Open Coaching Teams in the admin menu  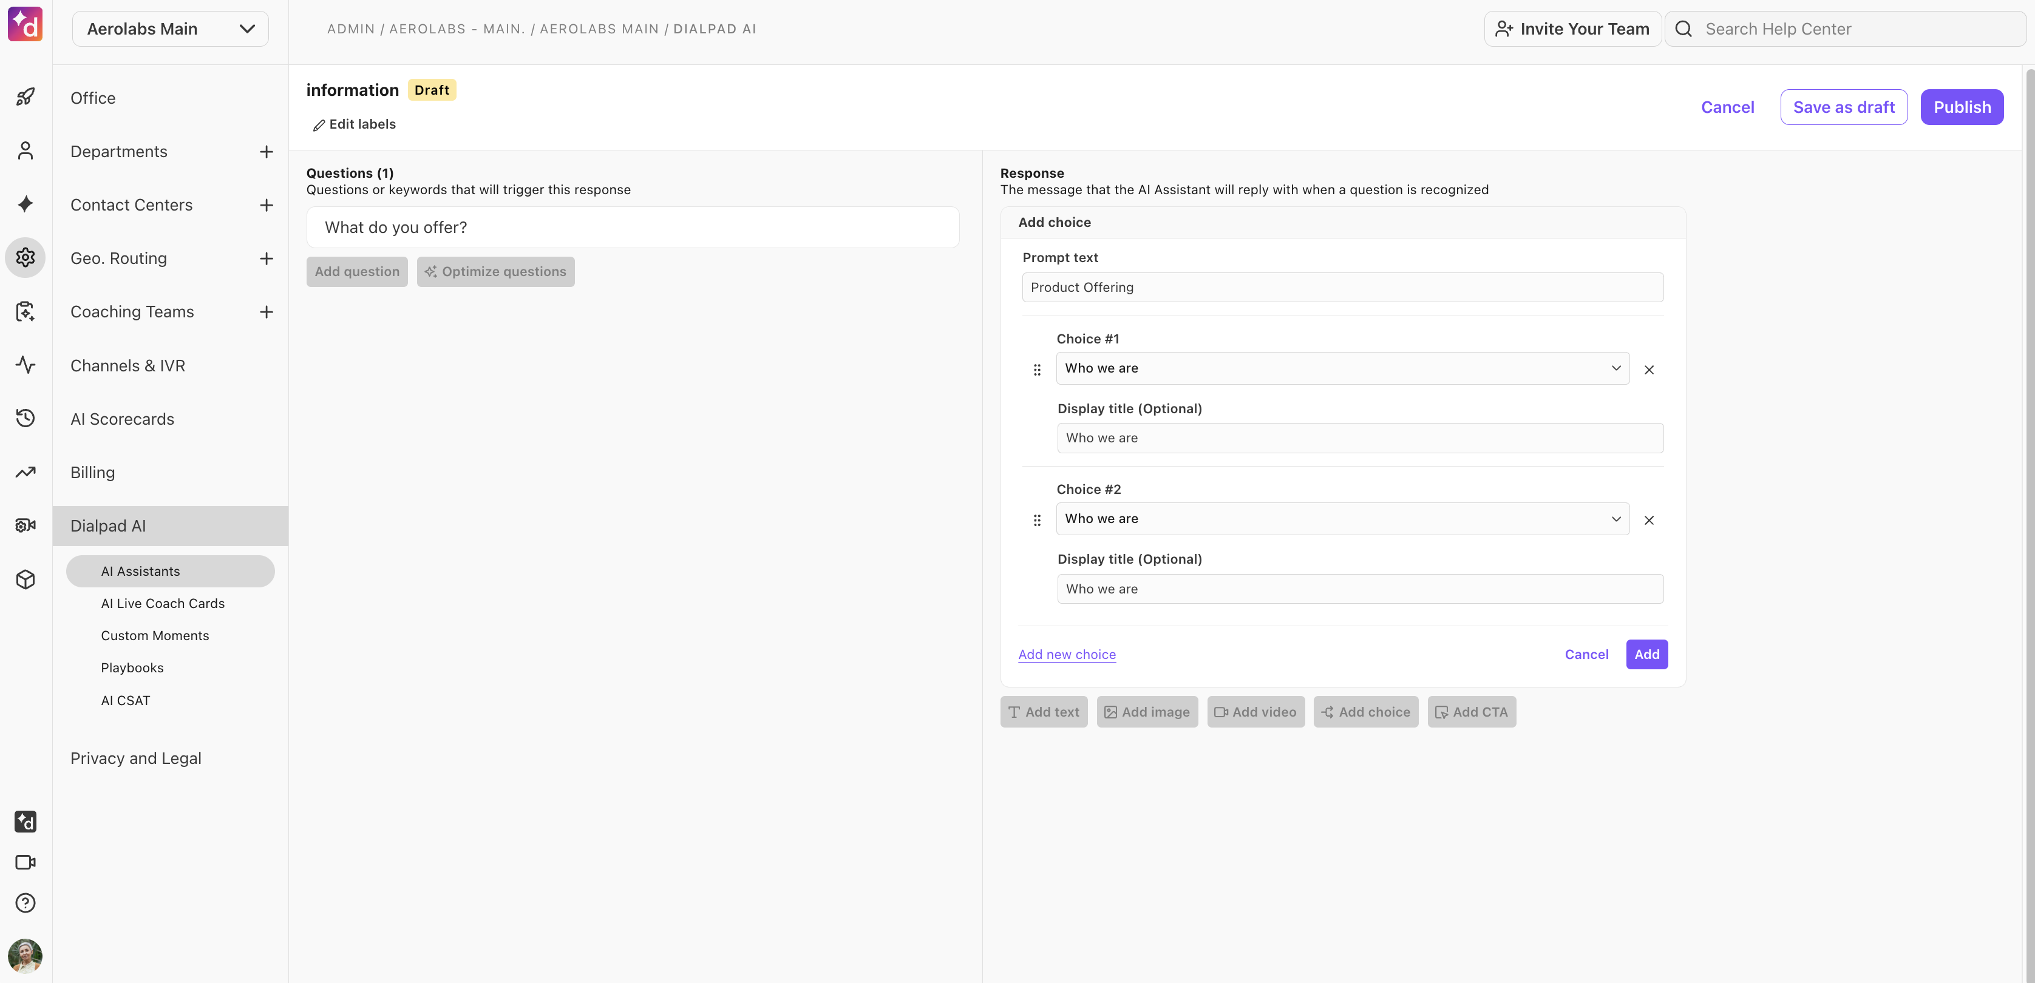(x=132, y=312)
